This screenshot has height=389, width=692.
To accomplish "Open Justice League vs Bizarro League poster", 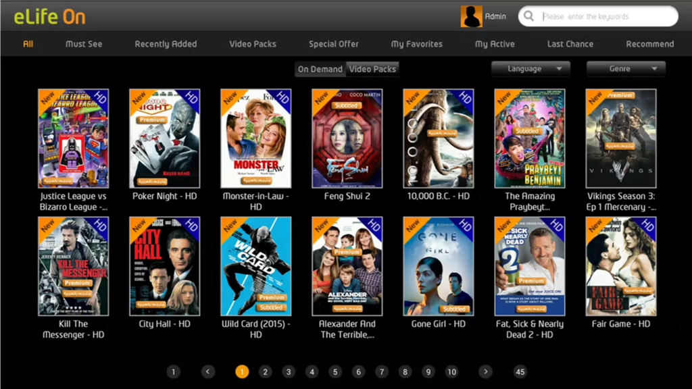I will 73,138.
